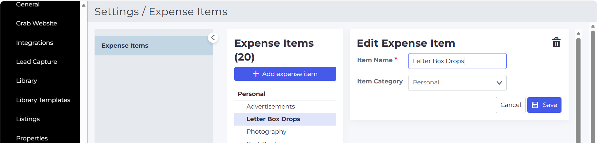Delete expense item using trash icon

point(556,43)
